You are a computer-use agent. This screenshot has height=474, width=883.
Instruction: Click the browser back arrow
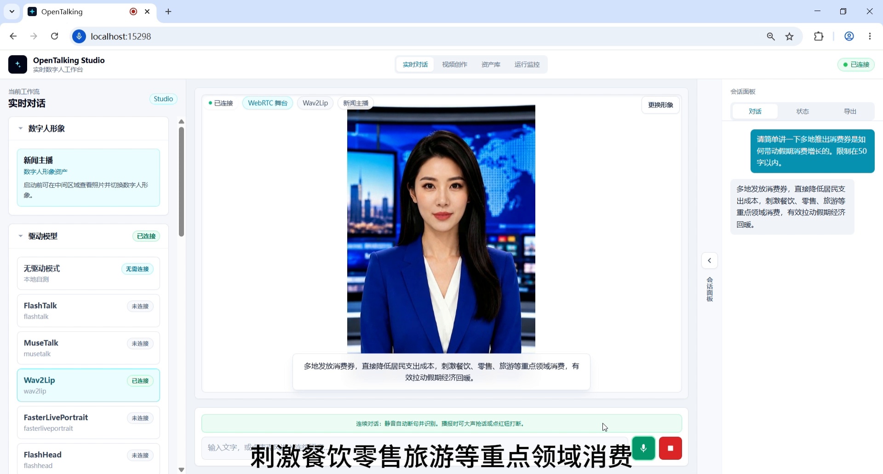tap(13, 36)
